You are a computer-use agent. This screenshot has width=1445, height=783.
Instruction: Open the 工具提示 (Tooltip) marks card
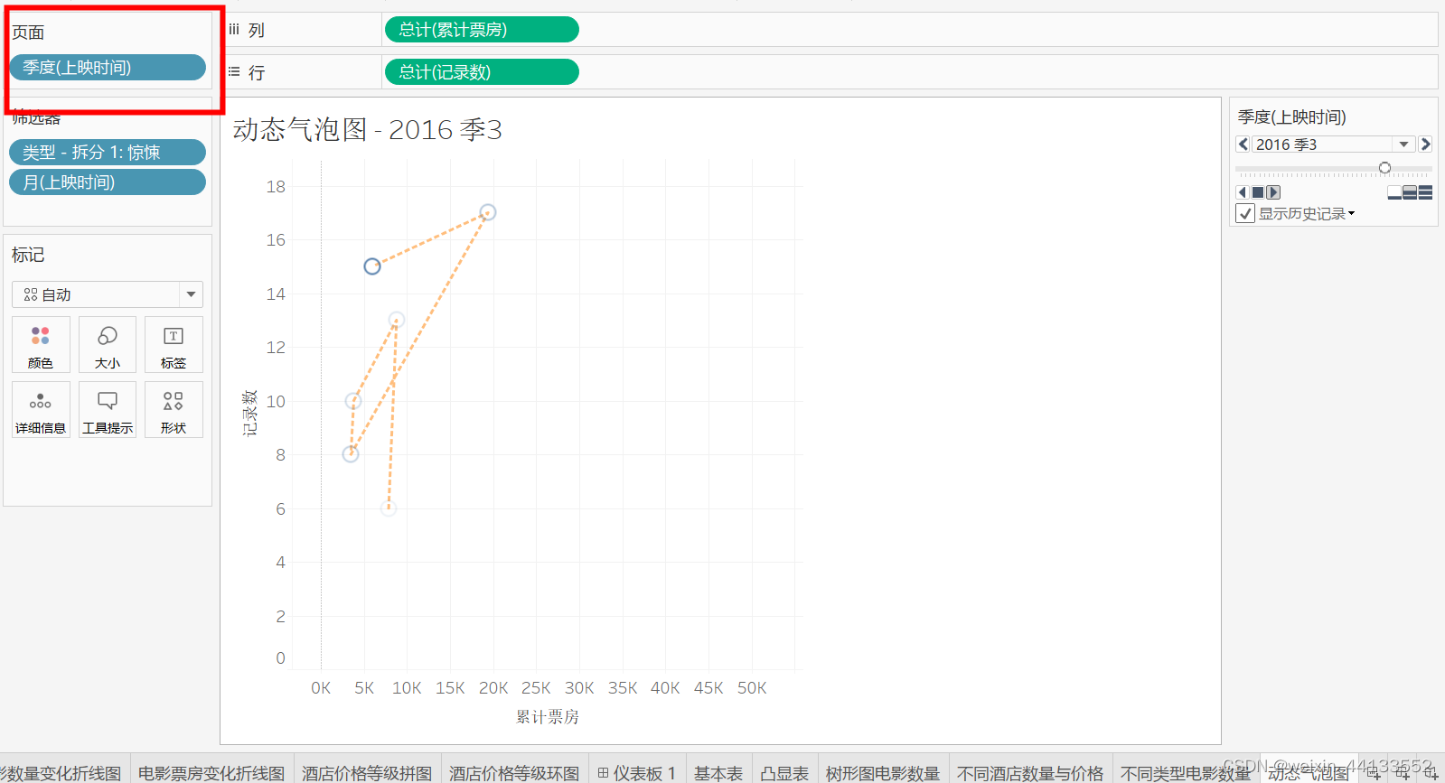pos(108,410)
